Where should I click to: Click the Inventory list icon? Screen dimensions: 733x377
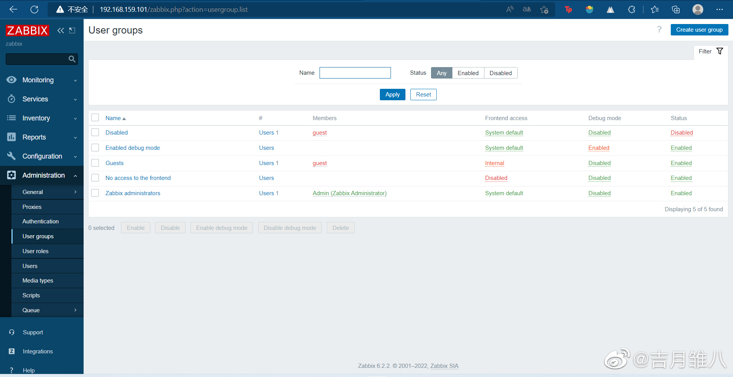(x=11, y=118)
